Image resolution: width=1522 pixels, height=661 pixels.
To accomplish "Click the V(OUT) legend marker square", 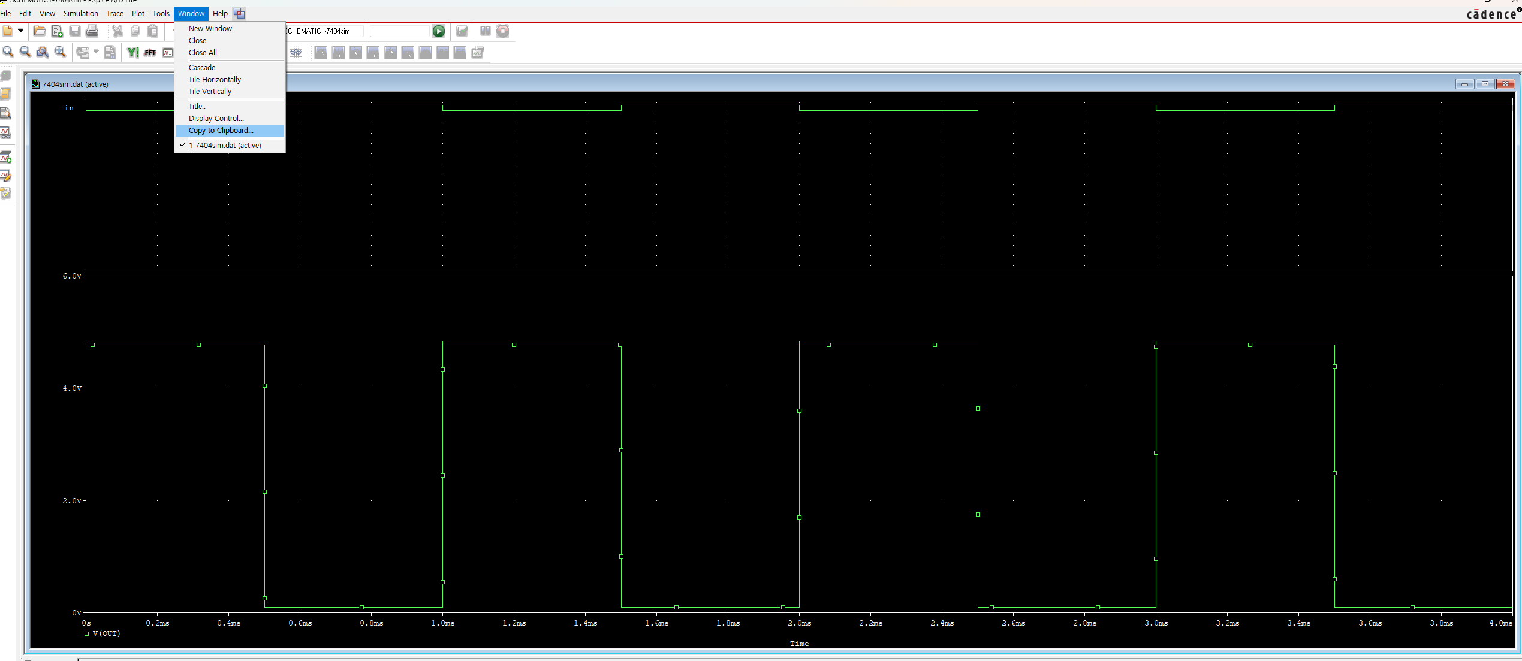I will pos(87,633).
